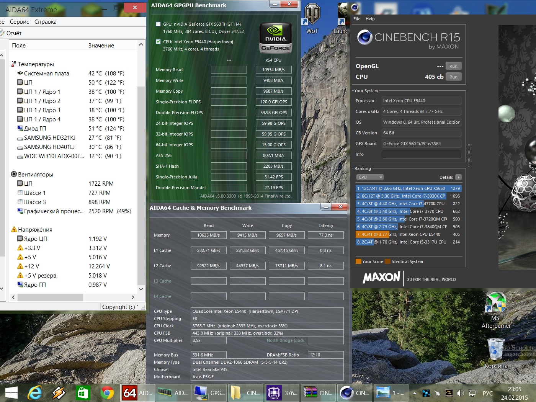Switch to AIDA64 memory benchmark taskbar button with RAM icon
Screen dimensions: 536x402
click(x=173, y=393)
